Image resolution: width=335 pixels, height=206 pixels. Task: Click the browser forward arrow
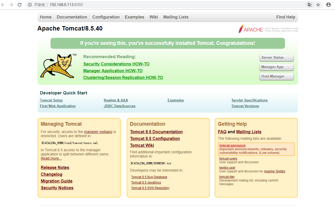pos(11,5)
